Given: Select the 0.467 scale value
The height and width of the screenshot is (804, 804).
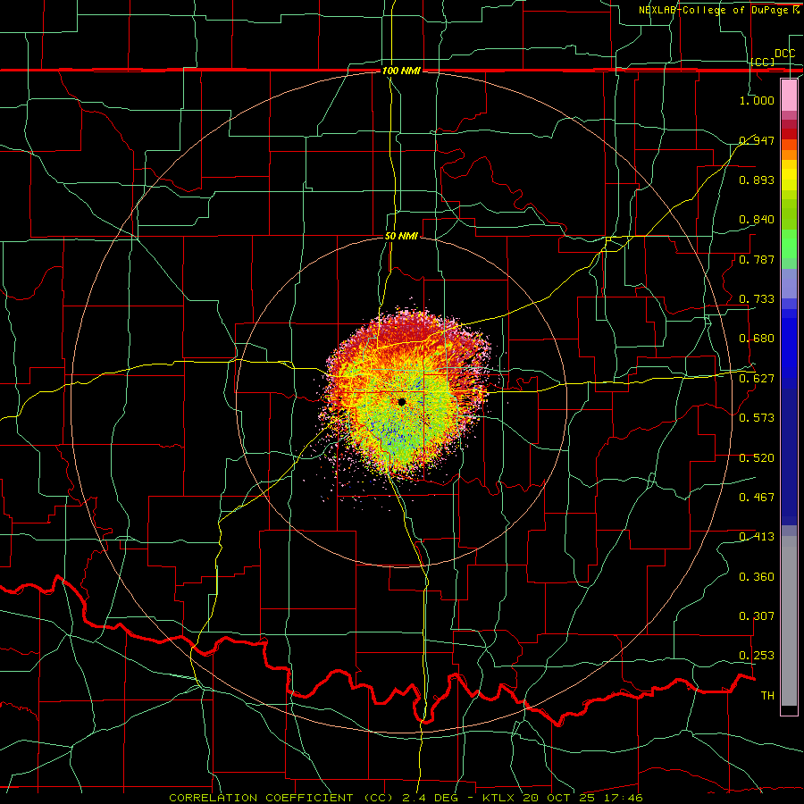Looking at the screenshot, I should pos(757,497).
